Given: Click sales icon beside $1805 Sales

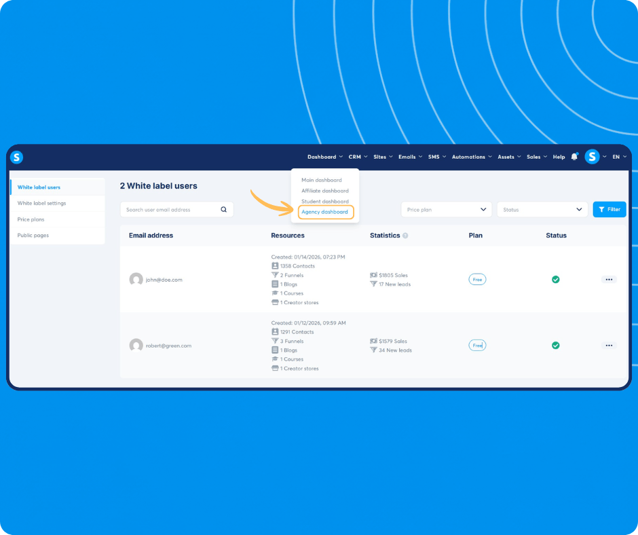Looking at the screenshot, I should (x=373, y=275).
